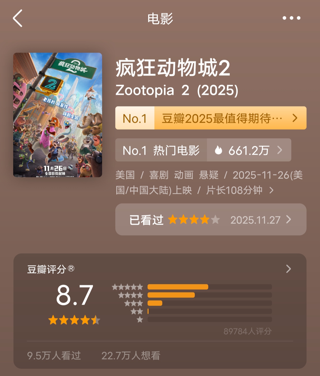
Task: Tap the 已看过 watched status button
Action: pyautogui.click(x=146, y=220)
